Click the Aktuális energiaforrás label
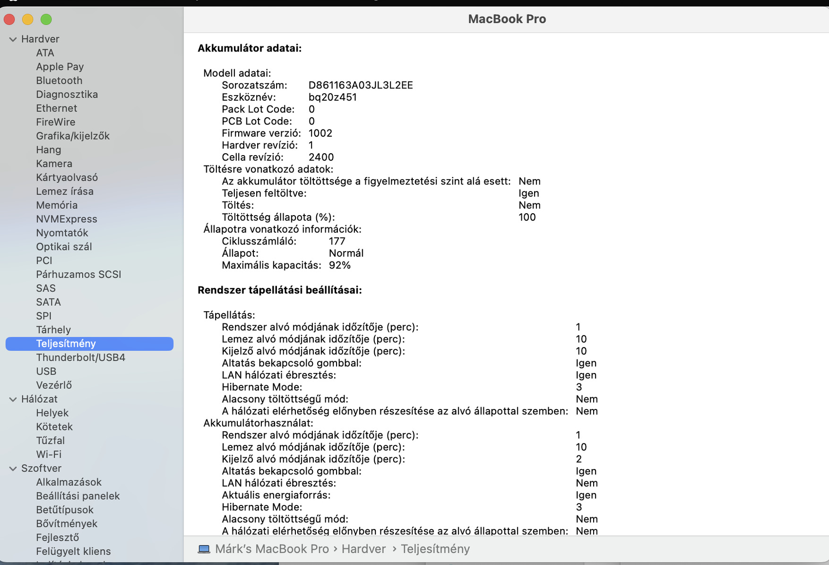Screen dimensions: 829x565 [276, 495]
